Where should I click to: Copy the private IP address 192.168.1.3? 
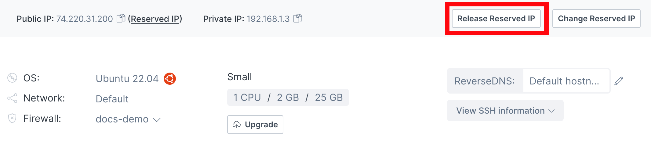pyautogui.click(x=298, y=19)
